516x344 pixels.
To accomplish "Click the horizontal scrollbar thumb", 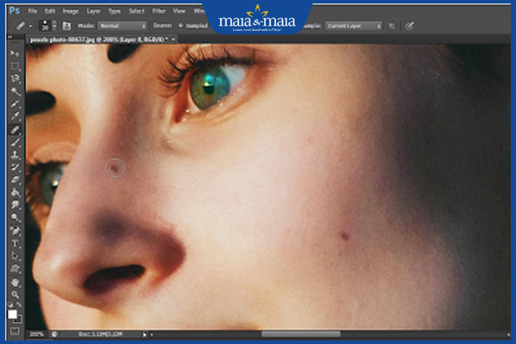I will [x=301, y=335].
